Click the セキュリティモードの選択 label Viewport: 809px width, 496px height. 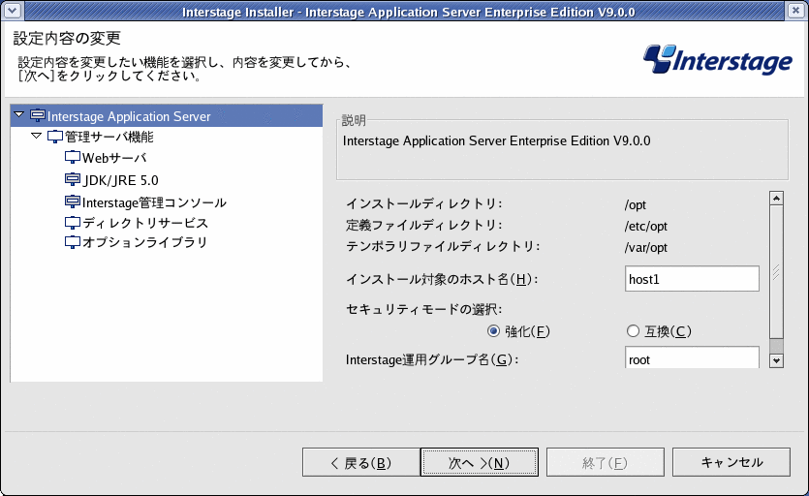click(x=424, y=309)
